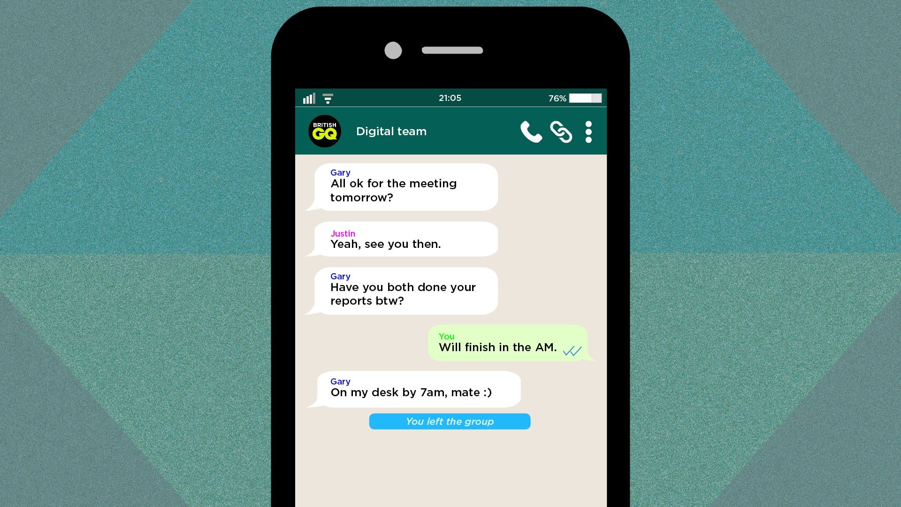Tap the battery percentage indicator
The width and height of the screenshot is (901, 507).
pyautogui.click(x=556, y=98)
